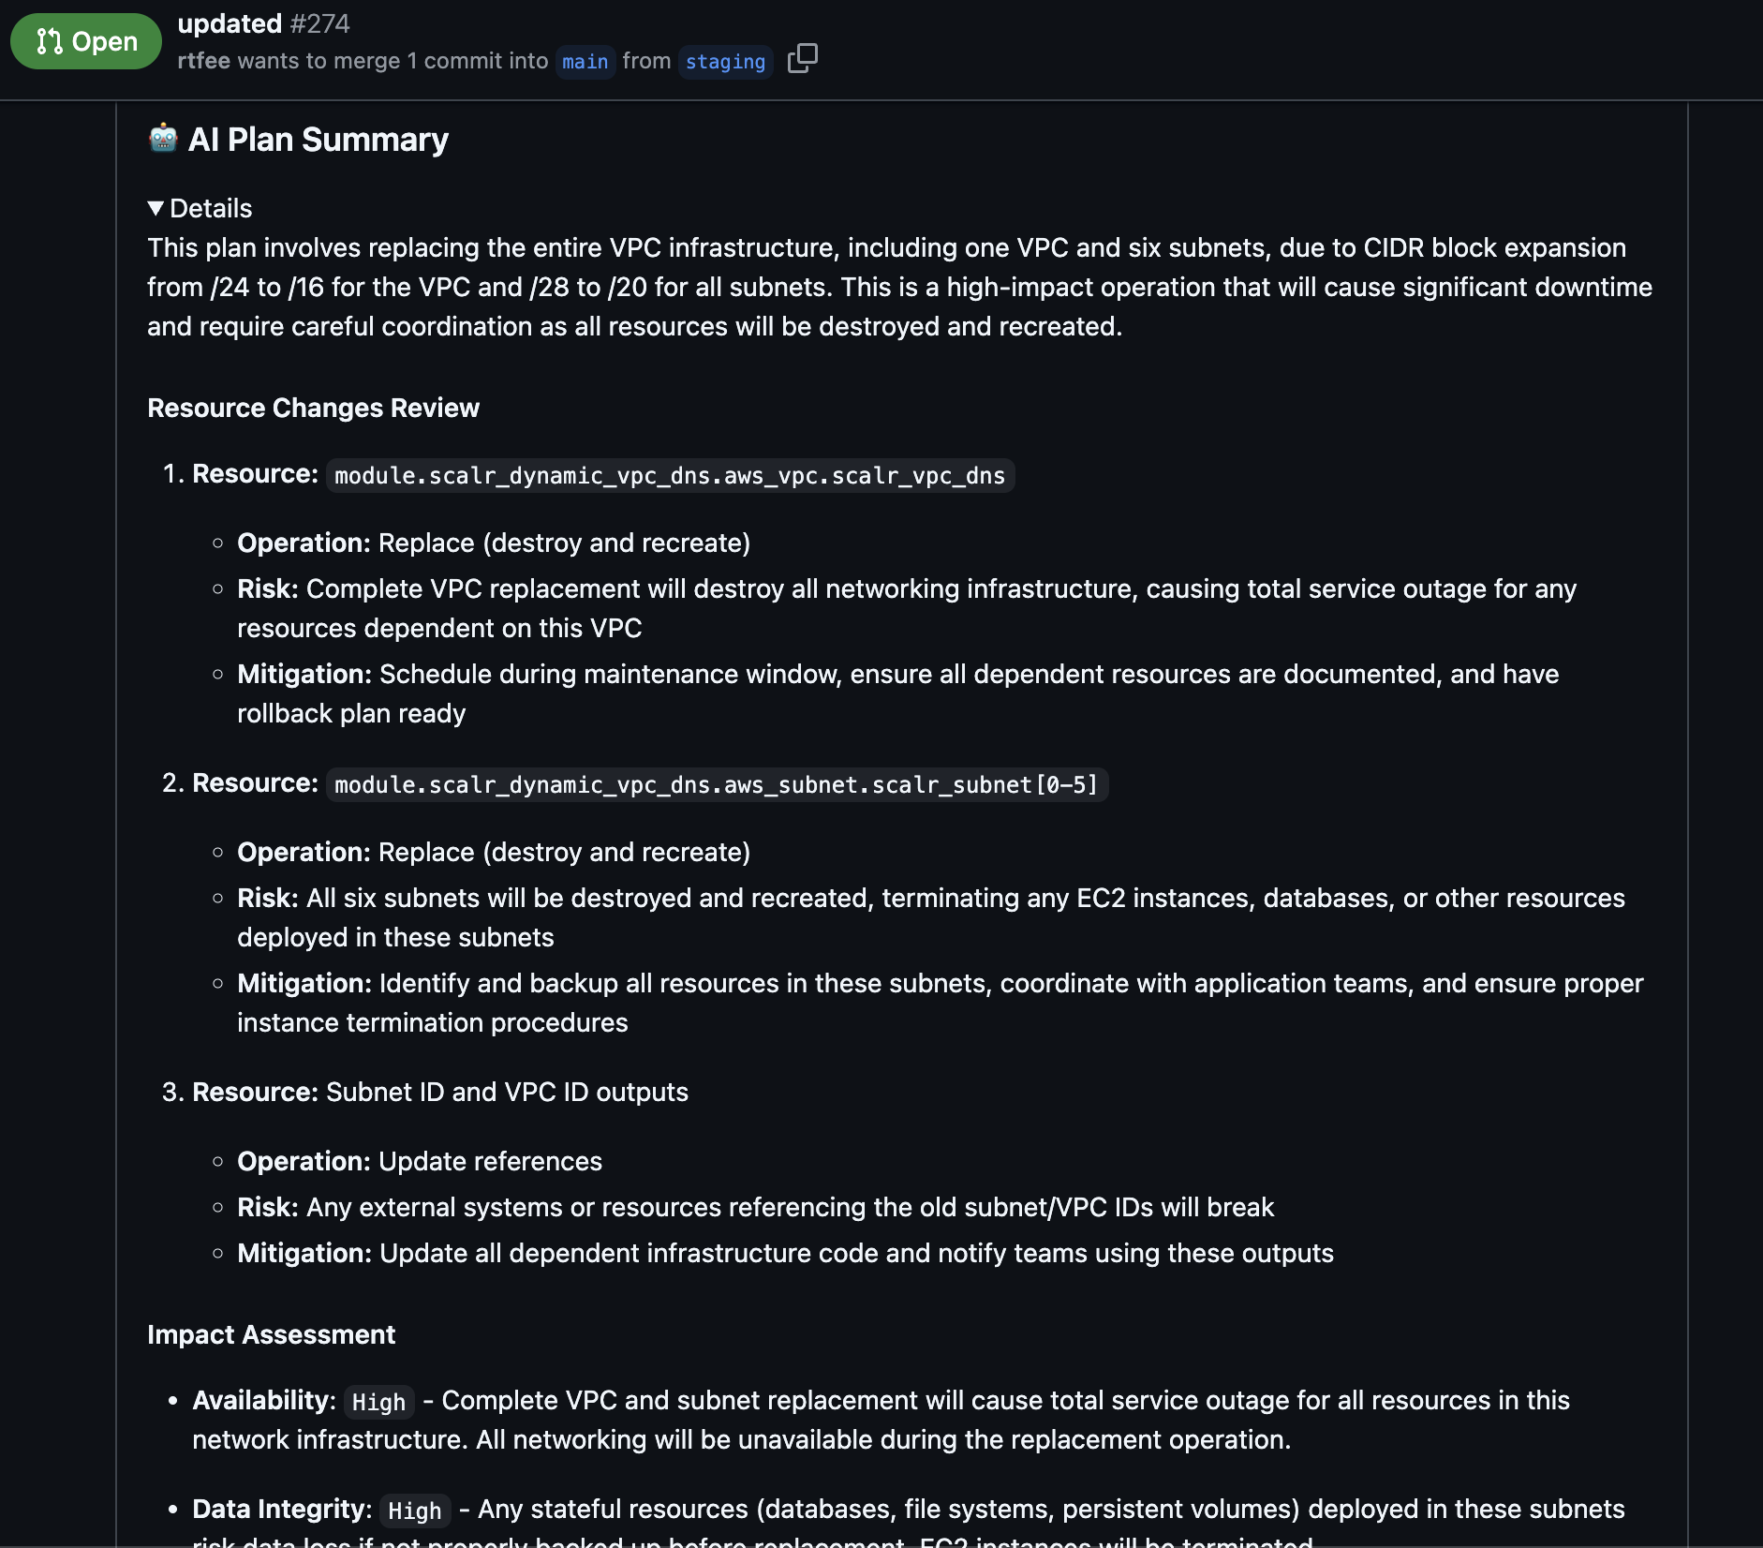Click the aws_subnet.scalr_subnet[0-5] resource code
This screenshot has height=1548, width=1763.
pyautogui.click(x=717, y=784)
